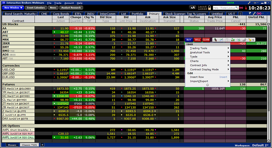The image size is (272, 148).
Task: Open the chart icon in IBKR quick toolbar
Action: [221, 40]
